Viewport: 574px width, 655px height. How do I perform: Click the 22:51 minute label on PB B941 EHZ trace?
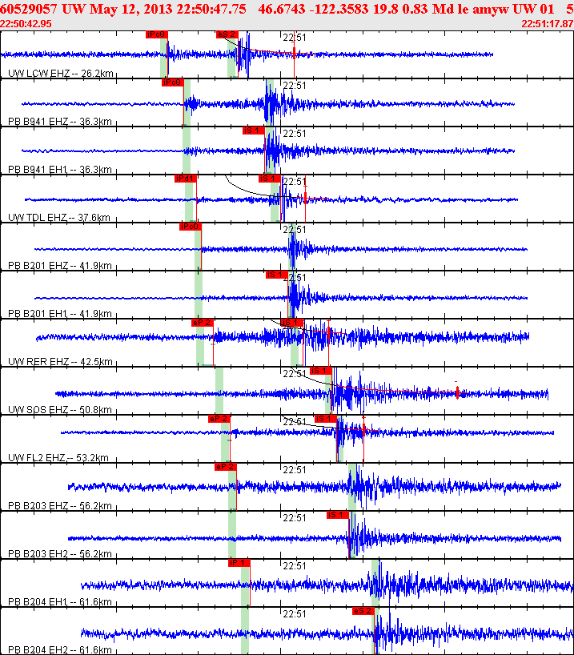coord(295,86)
